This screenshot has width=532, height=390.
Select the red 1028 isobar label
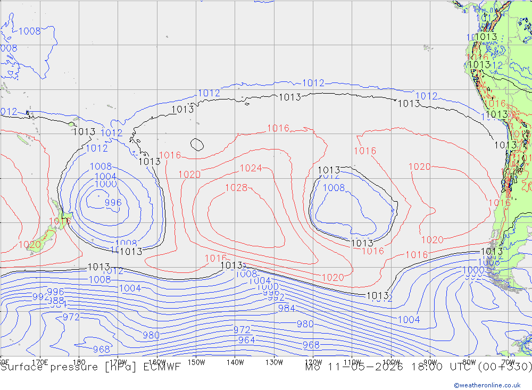[237, 187]
